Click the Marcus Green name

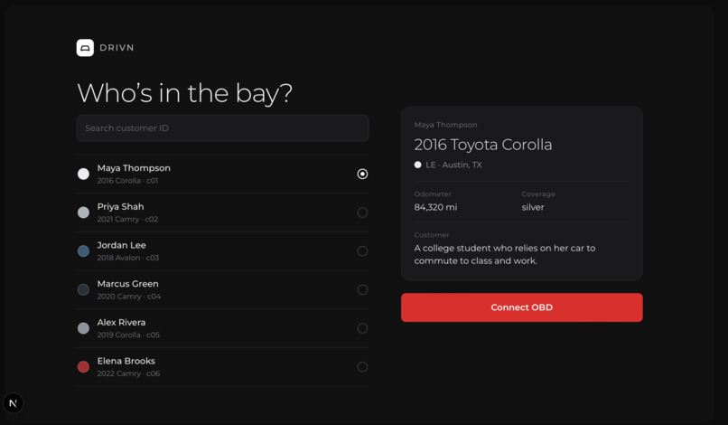coord(127,284)
